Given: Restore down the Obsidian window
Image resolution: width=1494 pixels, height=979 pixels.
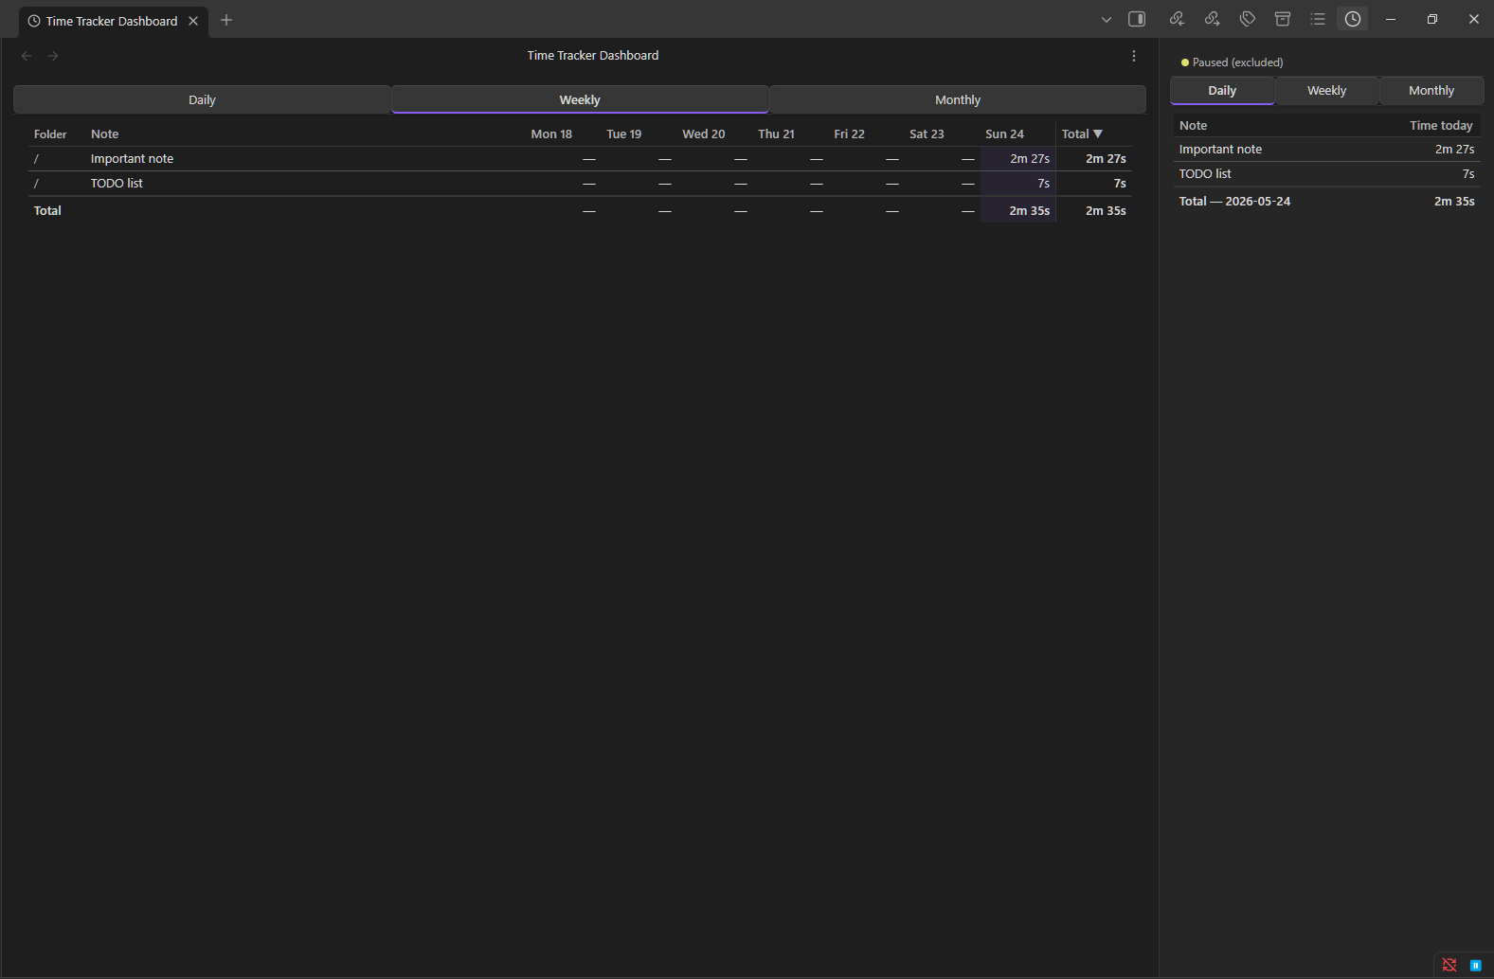Looking at the screenshot, I should pos(1432,19).
